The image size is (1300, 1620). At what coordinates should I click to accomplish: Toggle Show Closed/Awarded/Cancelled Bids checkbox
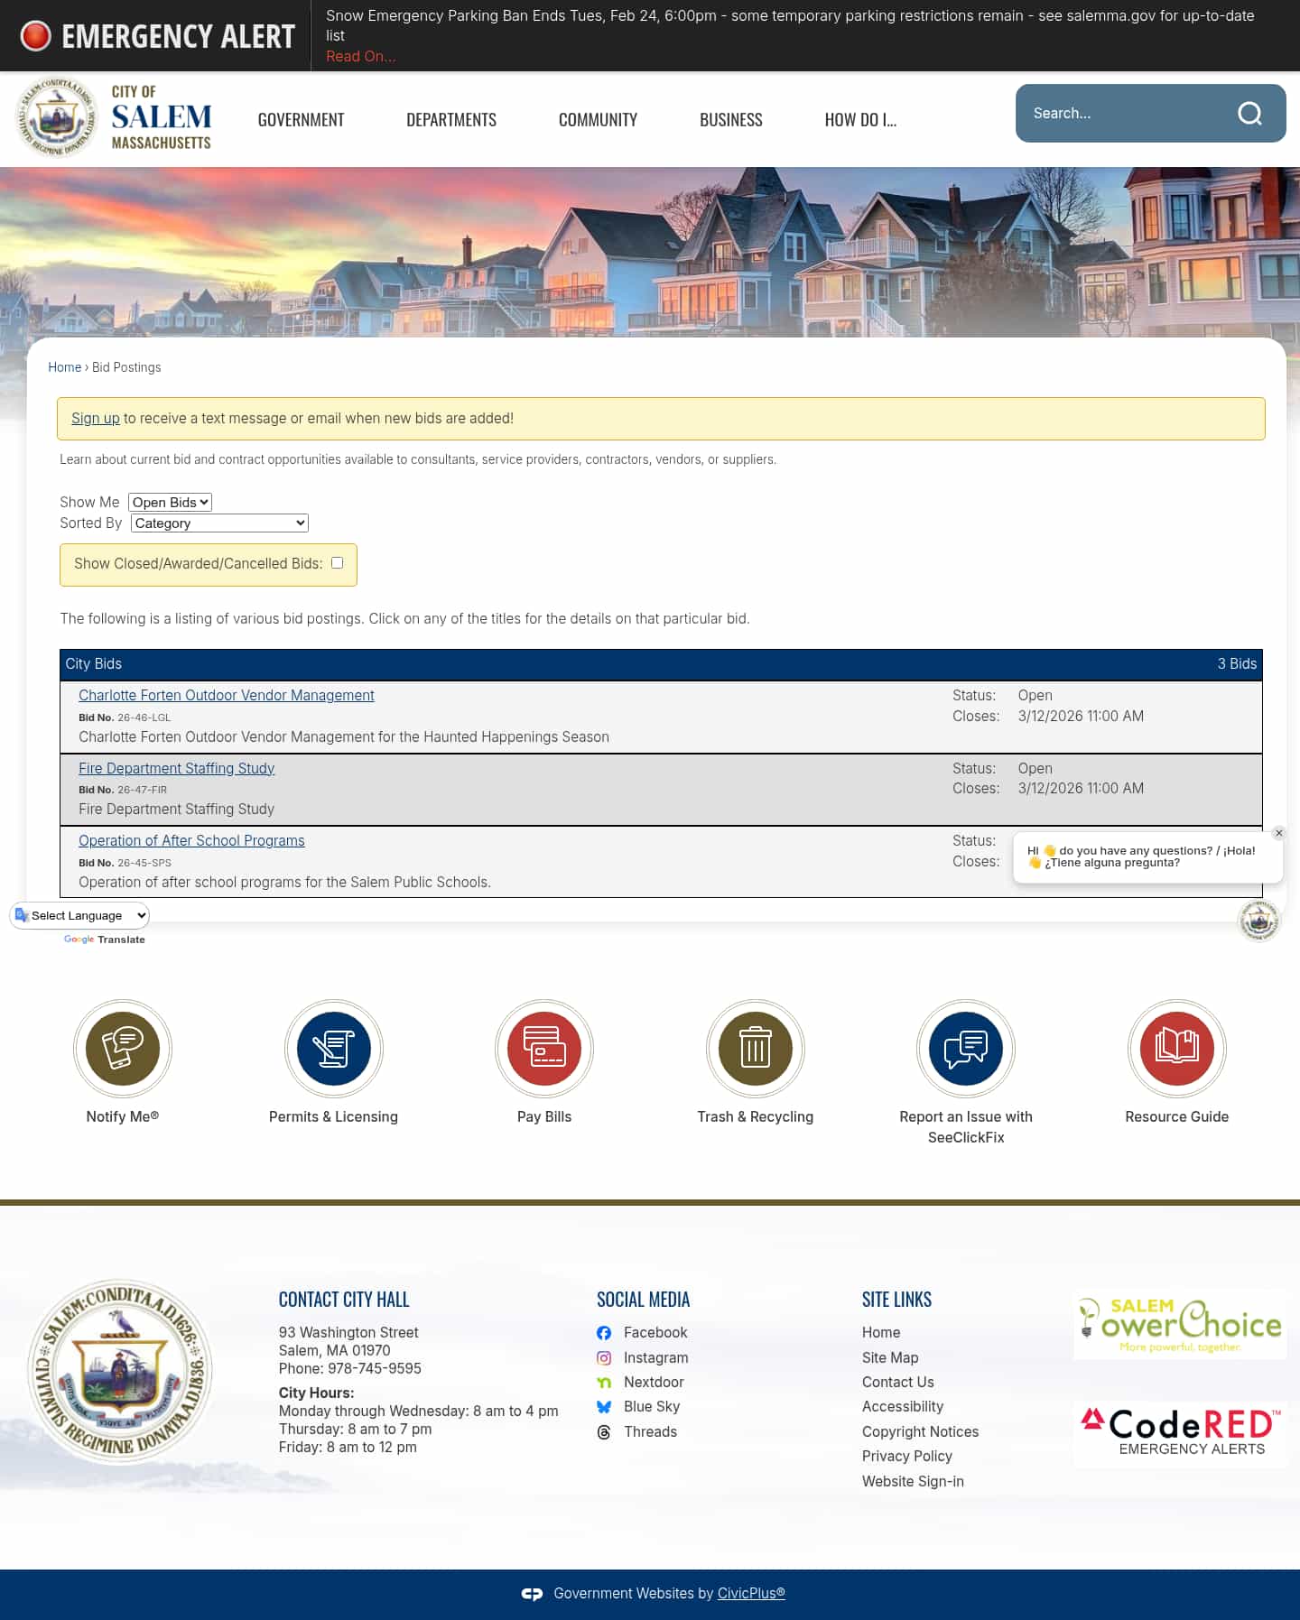coord(337,563)
